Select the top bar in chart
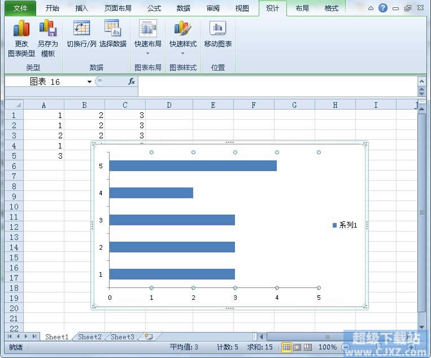431x358 pixels. click(x=193, y=165)
